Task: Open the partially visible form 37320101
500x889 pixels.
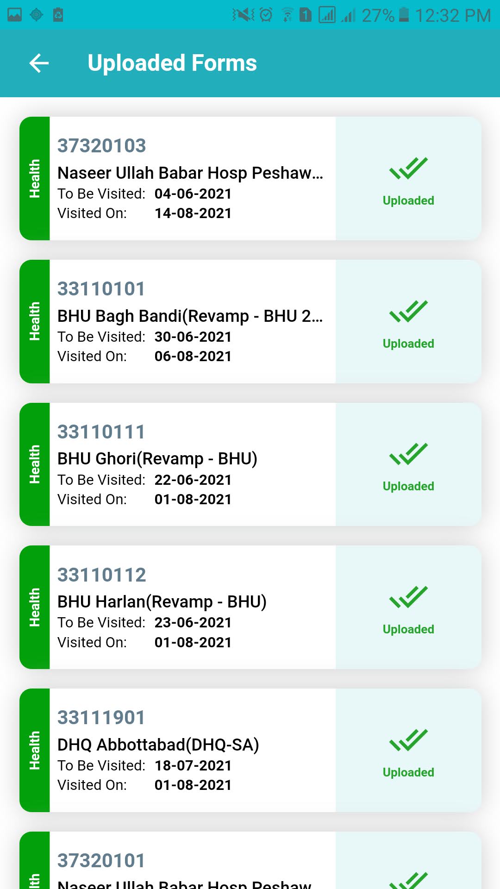Action: coord(250,860)
